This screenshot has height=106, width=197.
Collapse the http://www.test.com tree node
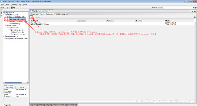click(6, 19)
